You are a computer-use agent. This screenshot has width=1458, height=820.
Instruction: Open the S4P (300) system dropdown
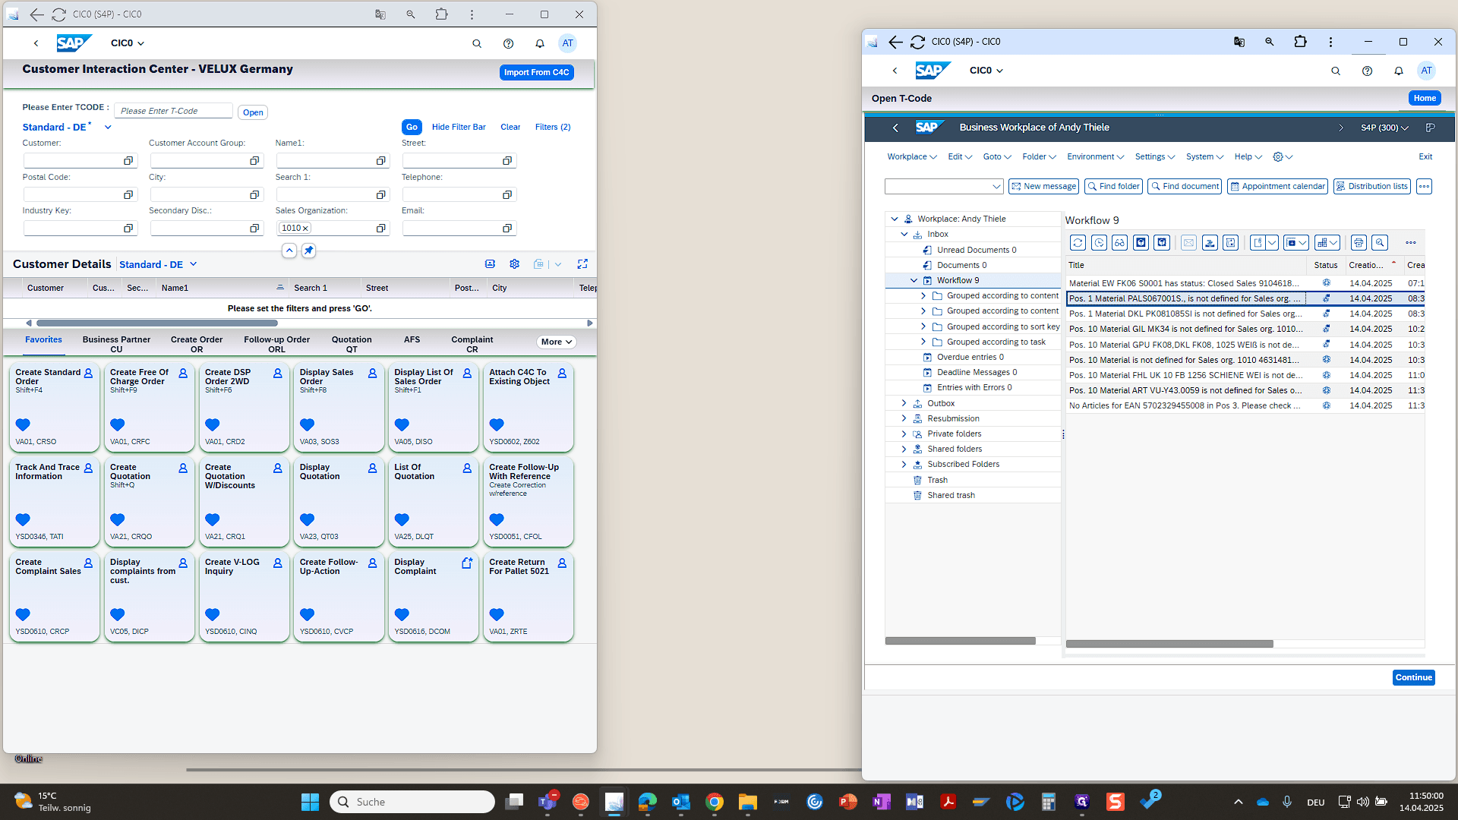click(1384, 128)
